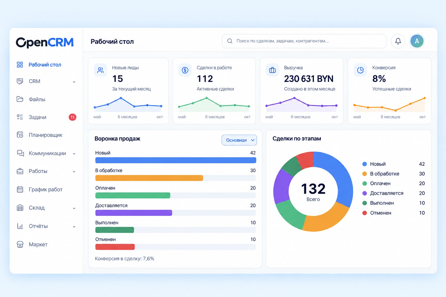Click the Сделки в работе dollar icon
The height and width of the screenshot is (297, 446).
(185, 70)
